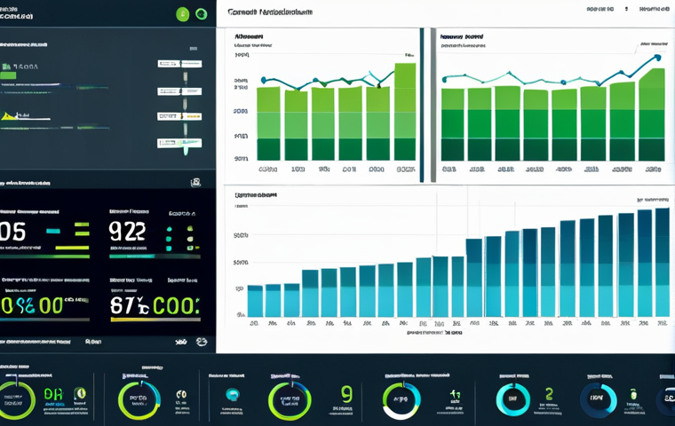Click the green ring gauge labeled 0H
The width and height of the screenshot is (675, 426).
18,400
